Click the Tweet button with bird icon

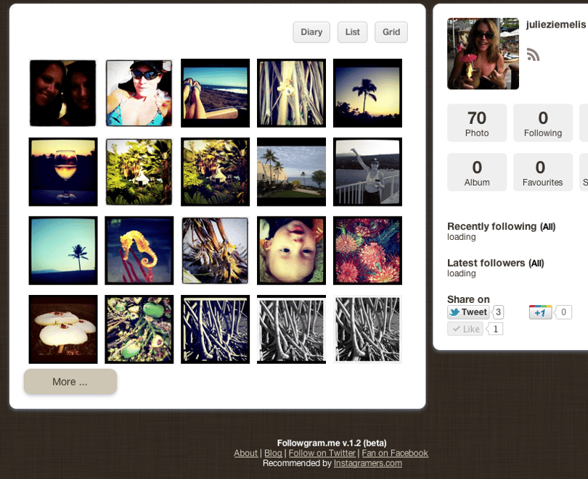468,312
